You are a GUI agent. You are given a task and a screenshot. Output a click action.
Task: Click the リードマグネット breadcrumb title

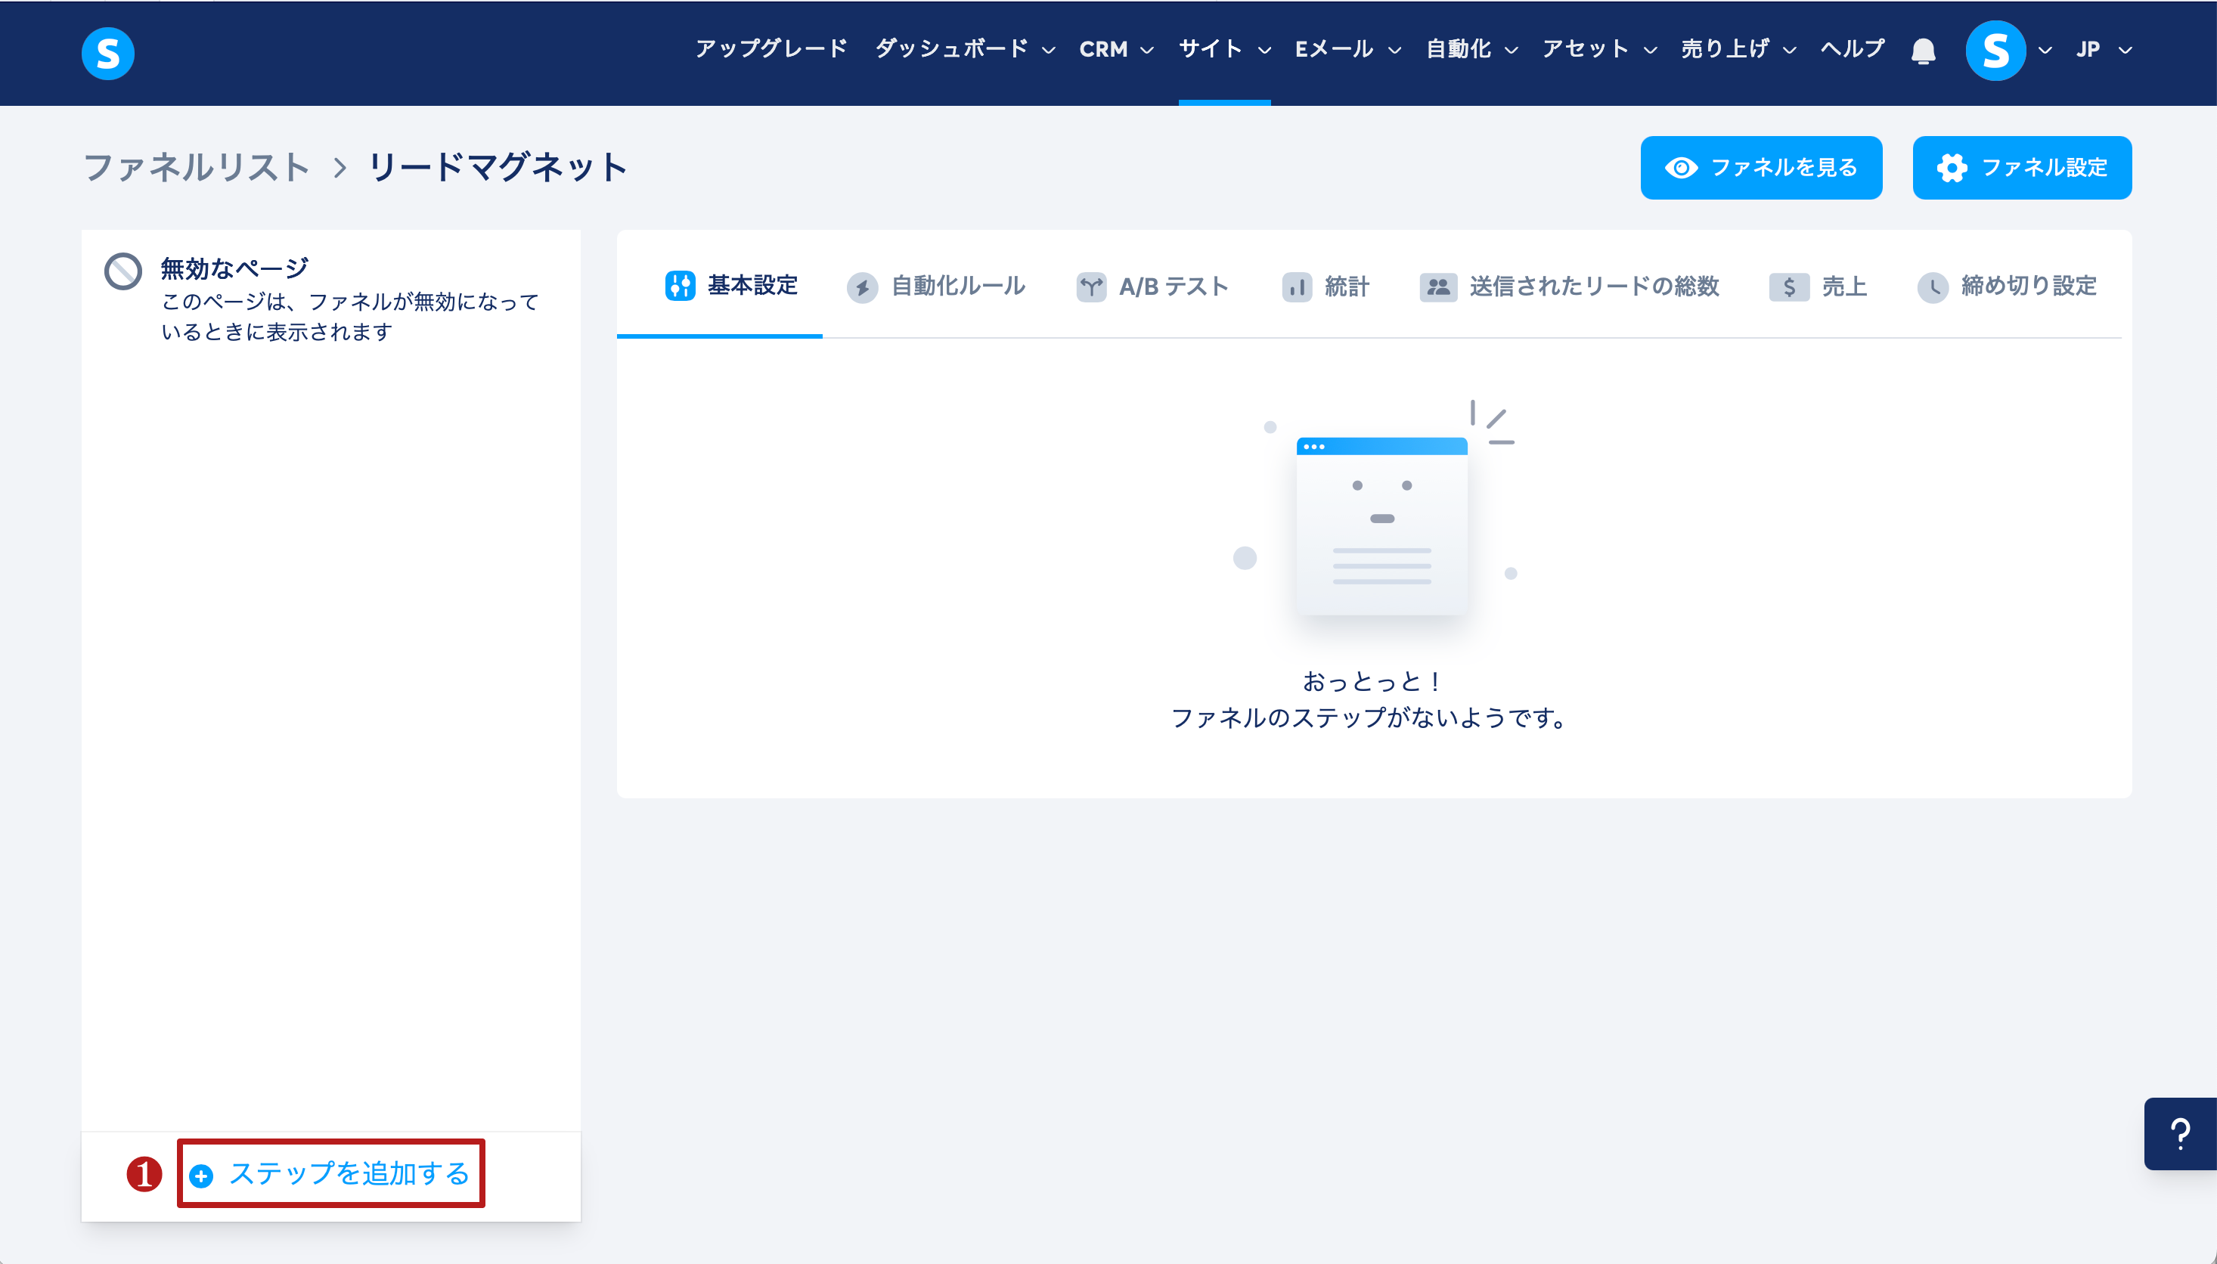pos(498,166)
